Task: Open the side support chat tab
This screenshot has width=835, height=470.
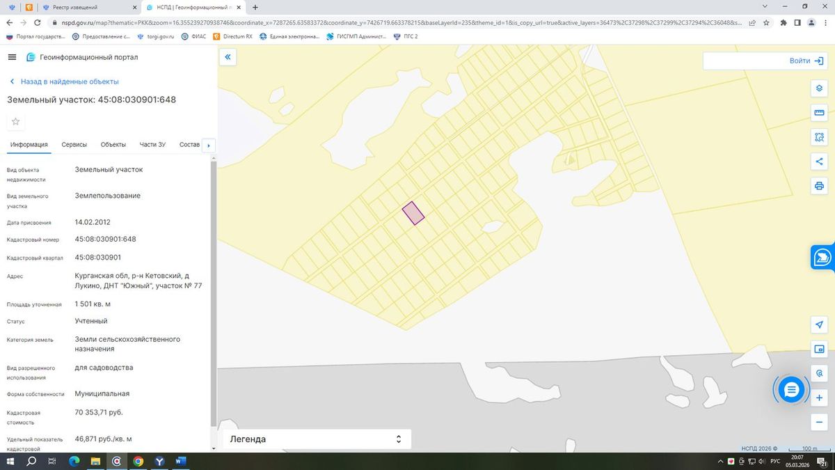Action: [x=823, y=257]
